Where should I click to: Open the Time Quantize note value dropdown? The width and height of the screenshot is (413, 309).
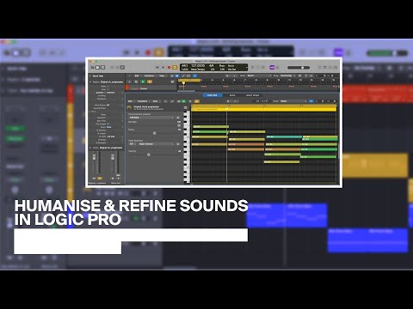point(151,118)
